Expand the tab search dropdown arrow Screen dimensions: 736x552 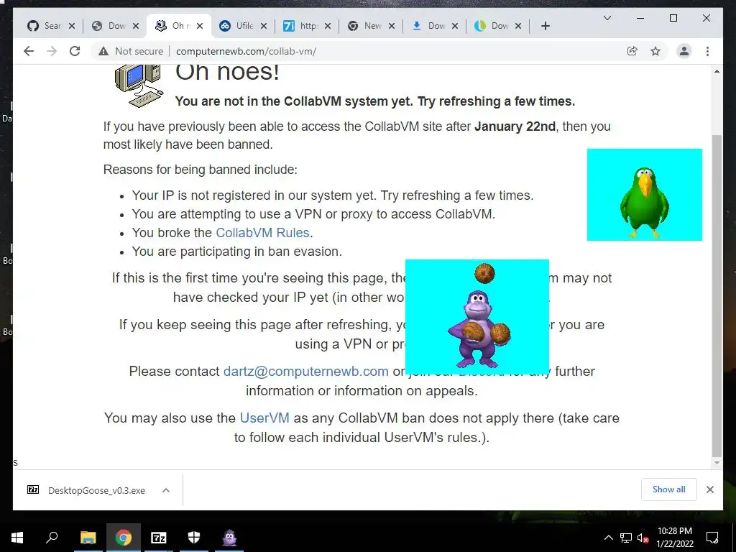point(607,18)
